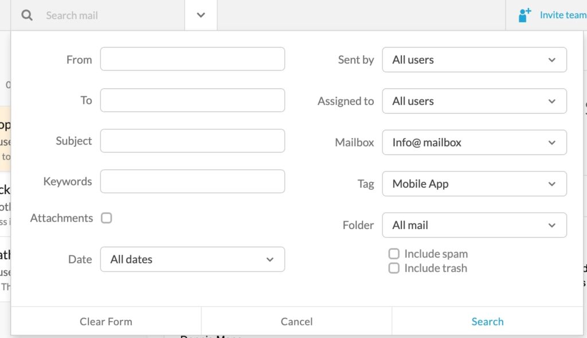Collapse advanced search with the chevron next to Search mail
This screenshot has width=587, height=338.
[201, 15]
